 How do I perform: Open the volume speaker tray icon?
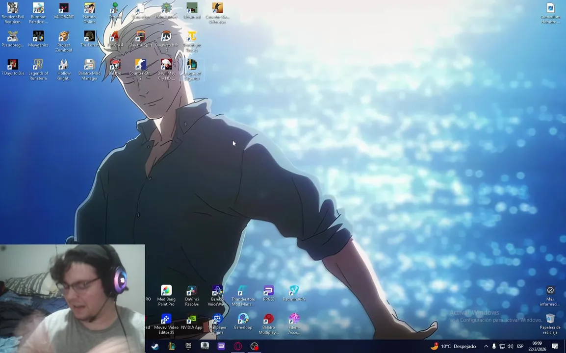511,346
